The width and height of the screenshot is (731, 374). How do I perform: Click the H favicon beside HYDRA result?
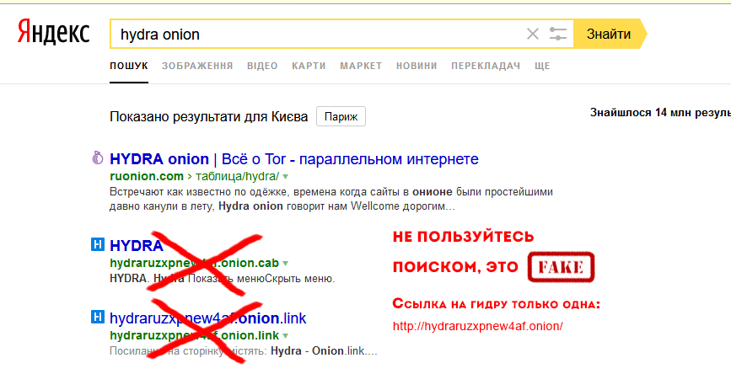pos(97,244)
